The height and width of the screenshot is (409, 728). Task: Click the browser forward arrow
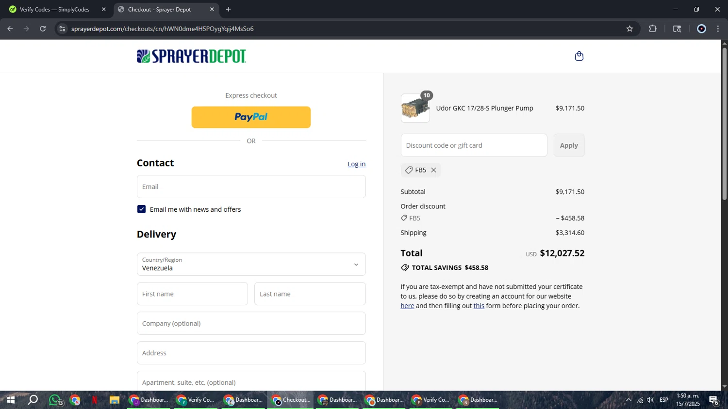[x=26, y=29]
